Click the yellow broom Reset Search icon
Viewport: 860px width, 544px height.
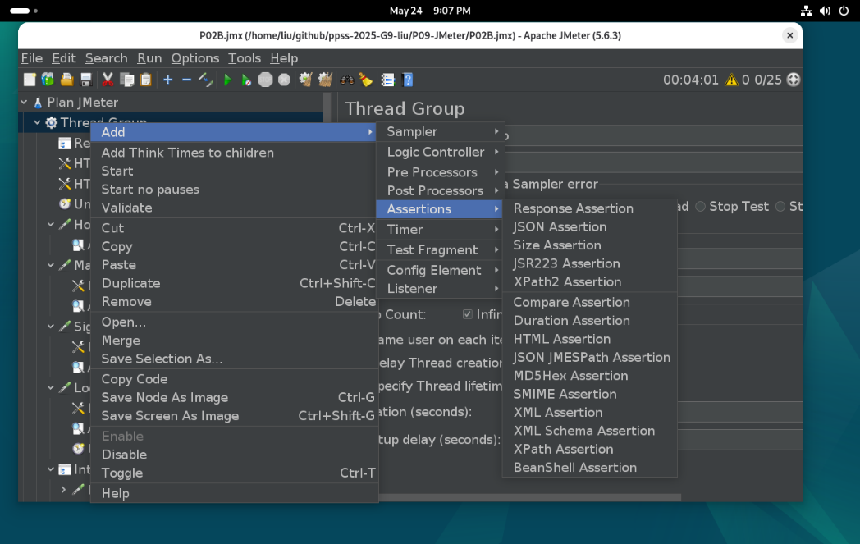pos(366,80)
